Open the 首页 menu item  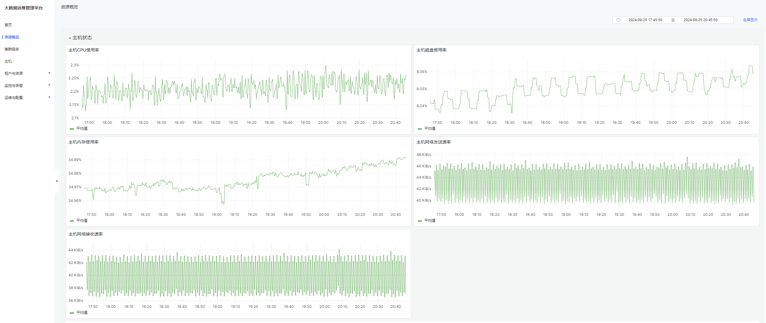click(x=8, y=25)
